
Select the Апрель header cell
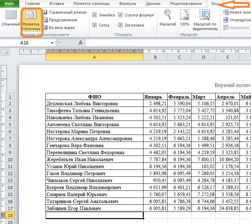228,97
